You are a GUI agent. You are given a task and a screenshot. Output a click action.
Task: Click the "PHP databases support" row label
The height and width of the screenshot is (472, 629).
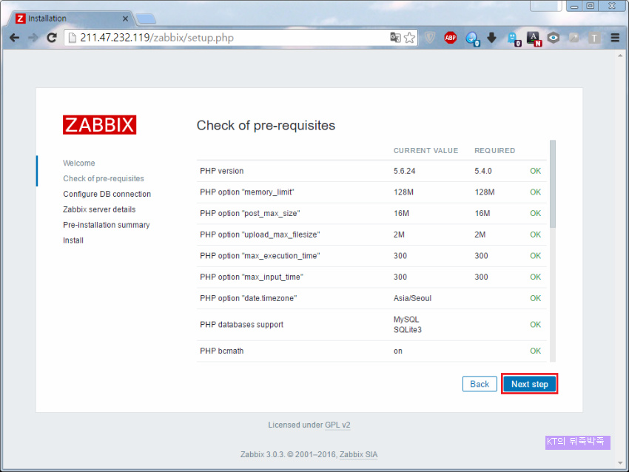[x=241, y=325]
